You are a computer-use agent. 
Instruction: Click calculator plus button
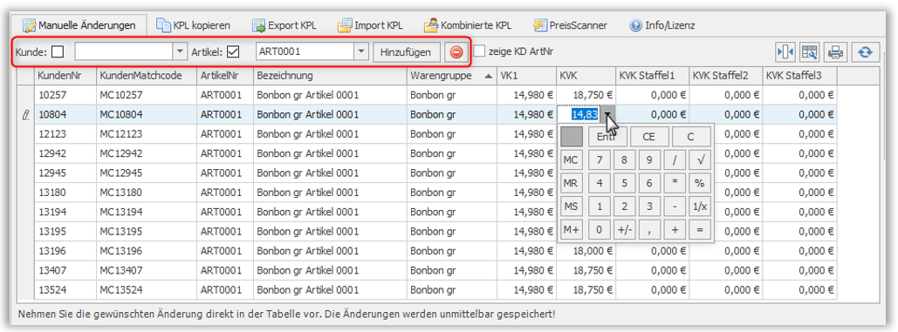(x=675, y=230)
